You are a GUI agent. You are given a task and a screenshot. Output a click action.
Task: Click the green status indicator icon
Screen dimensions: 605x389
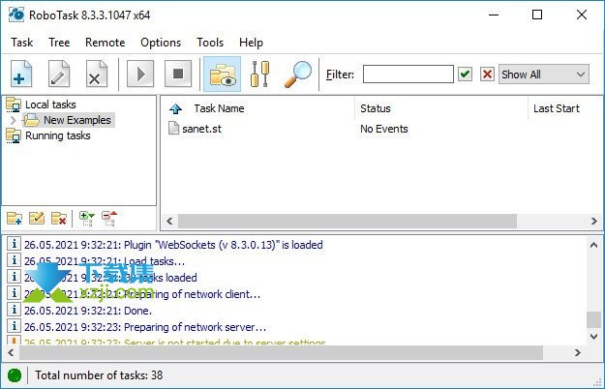tap(15, 375)
